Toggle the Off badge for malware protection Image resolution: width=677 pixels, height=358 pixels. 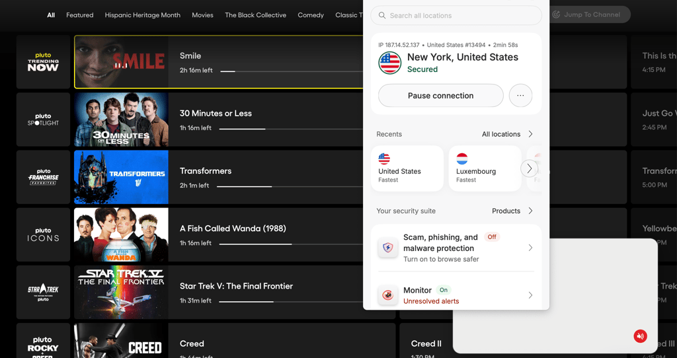tap(492, 237)
